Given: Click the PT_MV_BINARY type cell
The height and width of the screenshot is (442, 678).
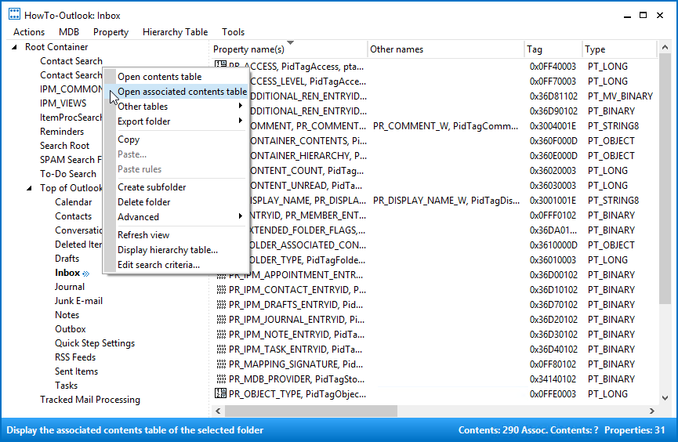Looking at the screenshot, I should pos(620,96).
